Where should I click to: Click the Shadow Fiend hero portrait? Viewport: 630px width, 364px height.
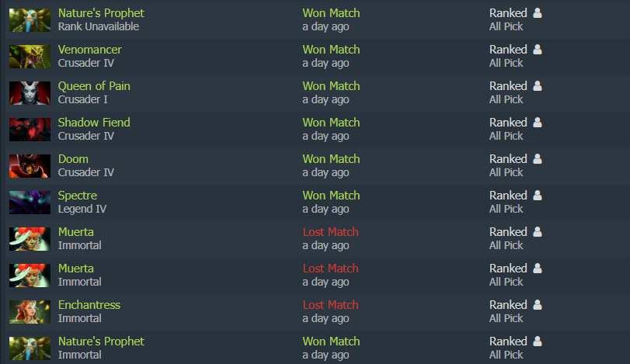(x=30, y=130)
